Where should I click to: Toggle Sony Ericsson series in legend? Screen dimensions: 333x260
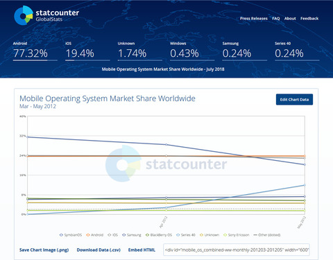tap(236, 235)
